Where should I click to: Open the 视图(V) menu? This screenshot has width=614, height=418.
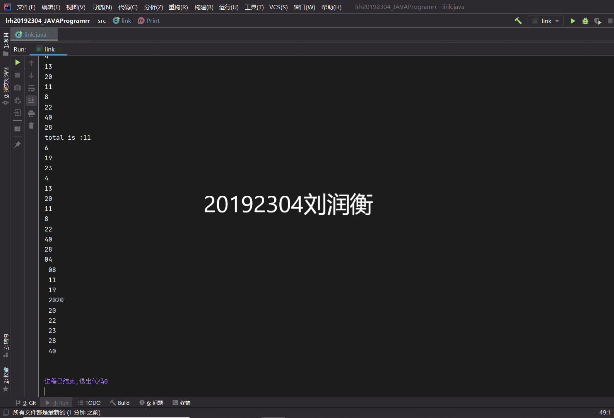[x=75, y=7]
